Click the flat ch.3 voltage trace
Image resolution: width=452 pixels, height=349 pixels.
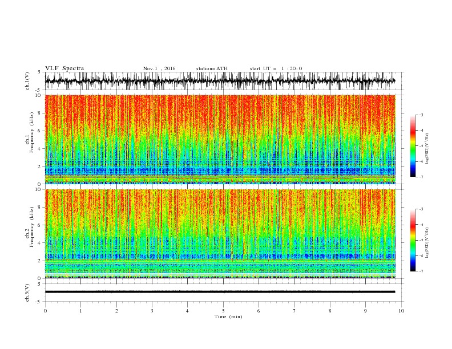click(220, 292)
